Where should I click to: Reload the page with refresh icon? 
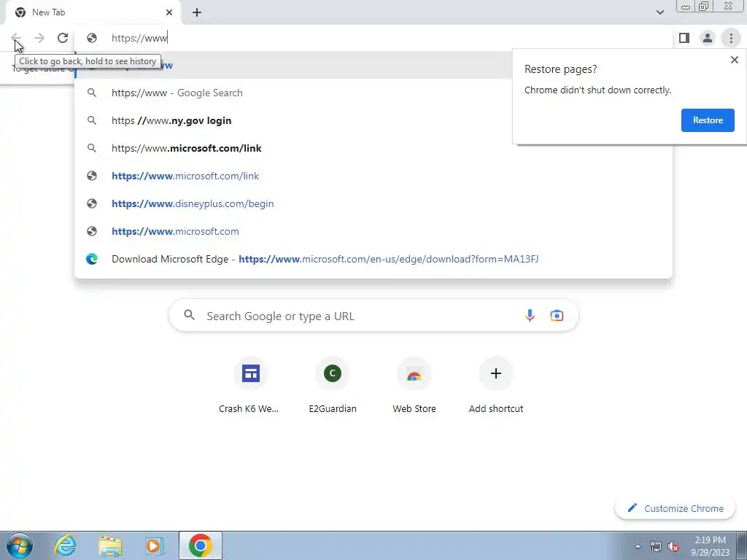point(63,38)
